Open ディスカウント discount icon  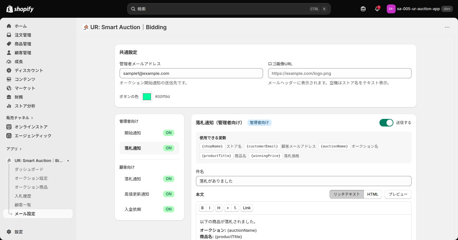(x=9, y=70)
